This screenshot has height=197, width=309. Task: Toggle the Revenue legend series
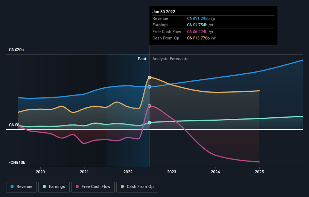pyautogui.click(x=21, y=187)
